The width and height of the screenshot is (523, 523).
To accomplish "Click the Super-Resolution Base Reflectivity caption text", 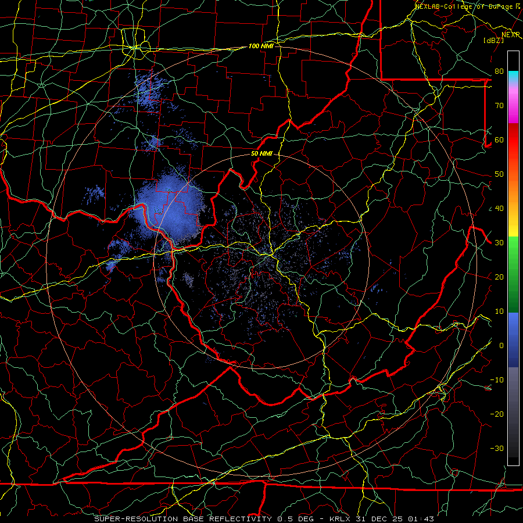I will point(183,519).
